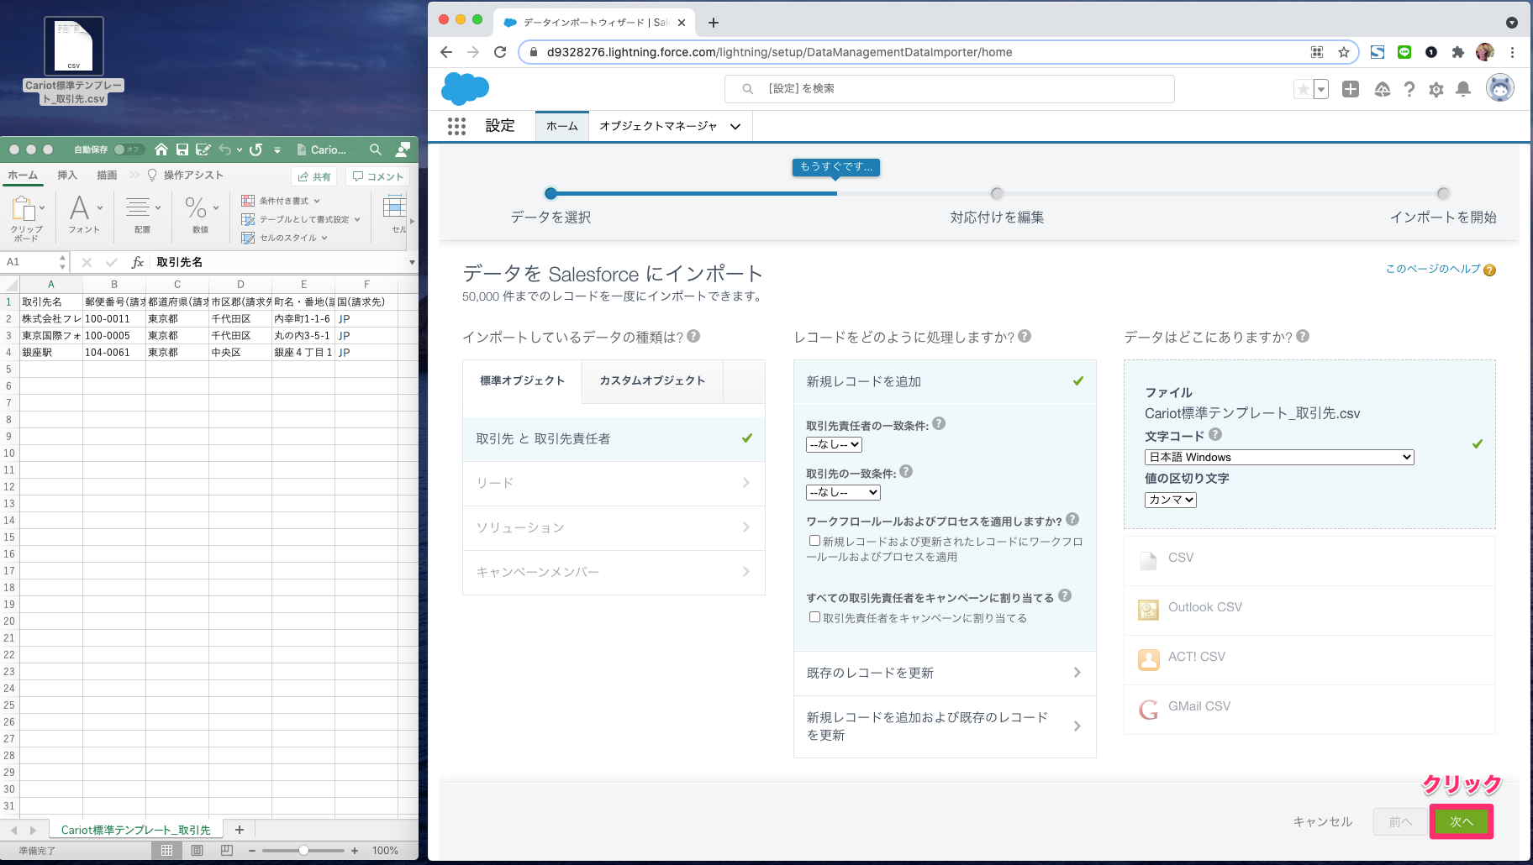The height and width of the screenshot is (865, 1533).
Task: Check the workflow rules and processes checkbox
Action: click(814, 541)
